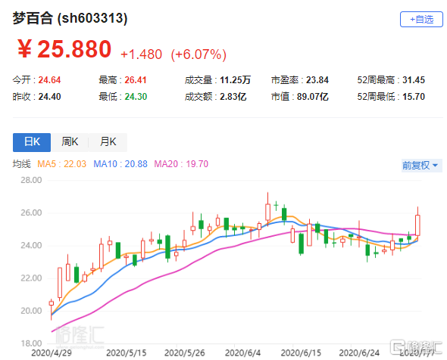
Task: Click the 2020/6/24 date axis label
Action: point(359,353)
